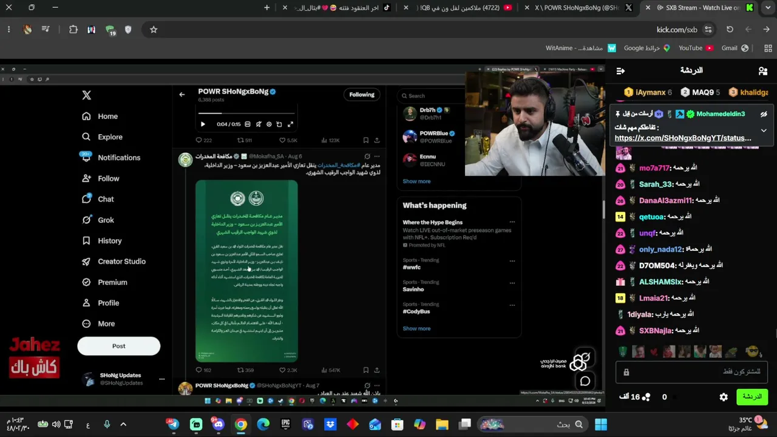Focus the Kick chat message input
The image size is (777, 437).
(x=691, y=371)
